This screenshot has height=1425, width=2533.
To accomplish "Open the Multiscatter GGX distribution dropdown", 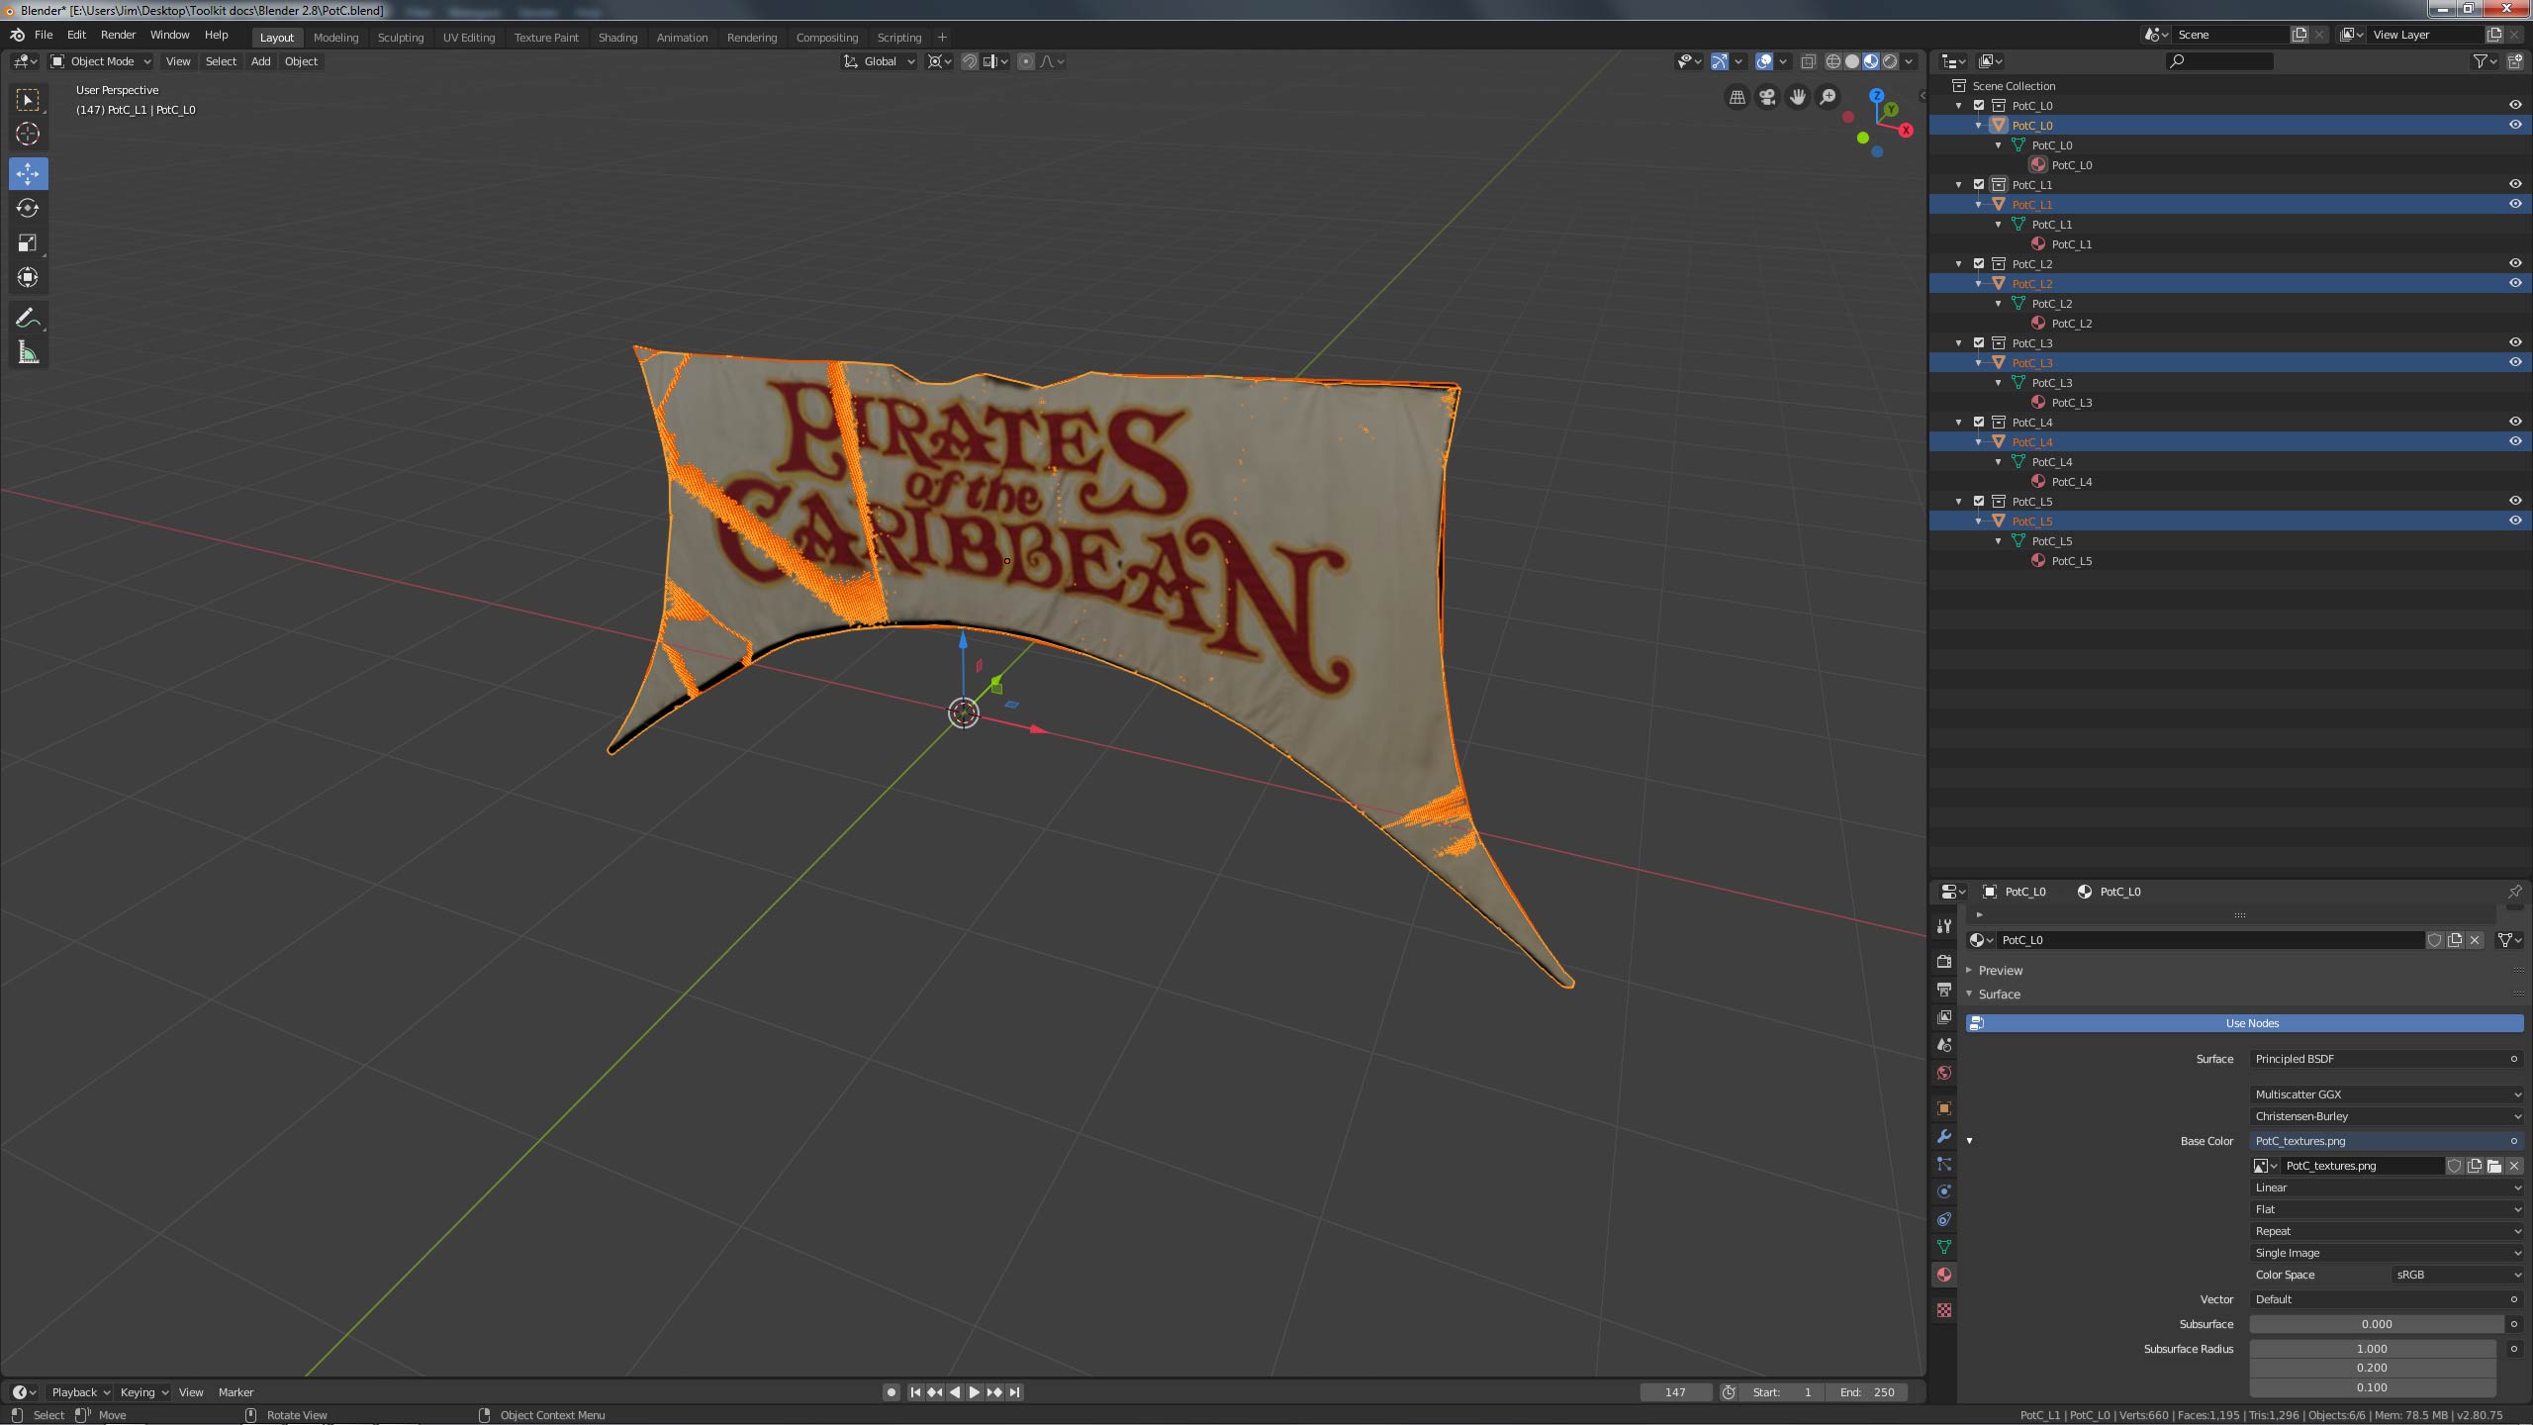I will coord(2387,1094).
